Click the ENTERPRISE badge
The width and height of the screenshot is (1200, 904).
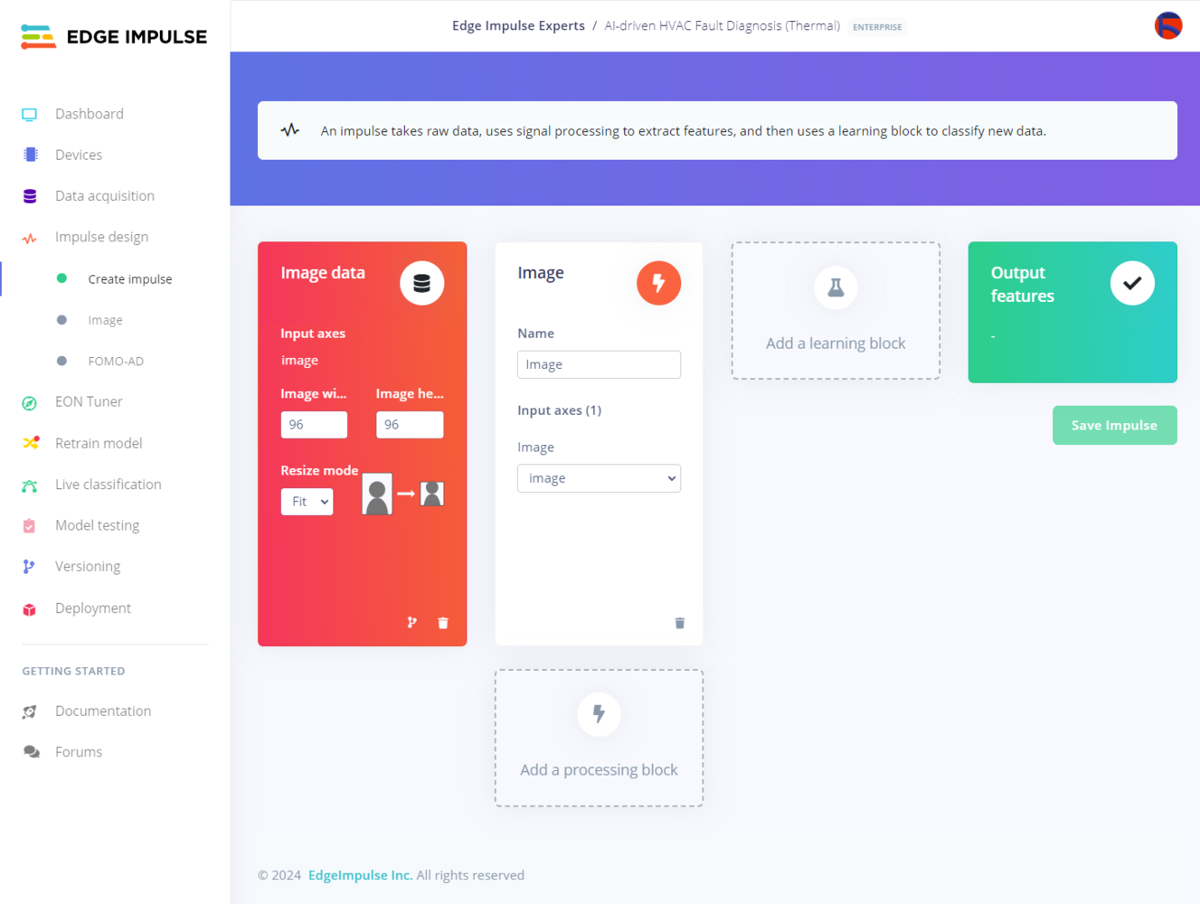click(x=877, y=27)
